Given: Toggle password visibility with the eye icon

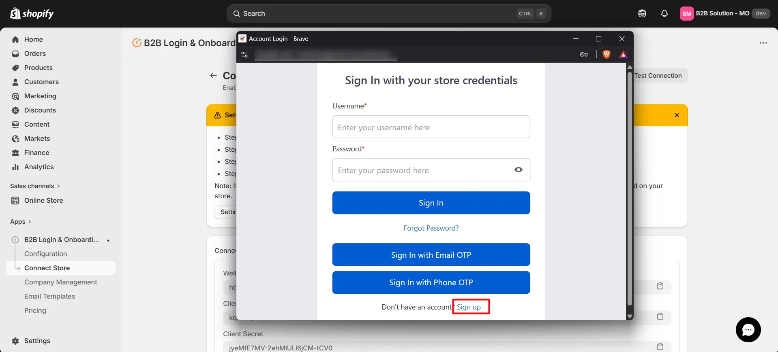Looking at the screenshot, I should tap(518, 170).
